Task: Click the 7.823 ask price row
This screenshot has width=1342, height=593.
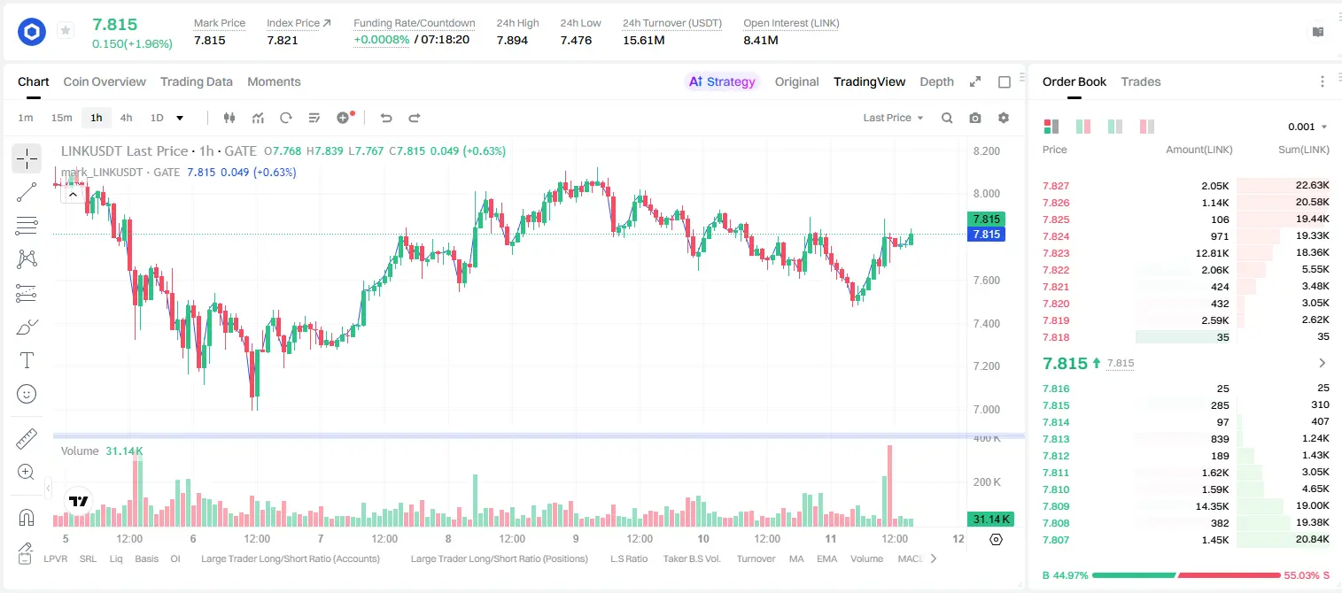Action: coord(1185,253)
